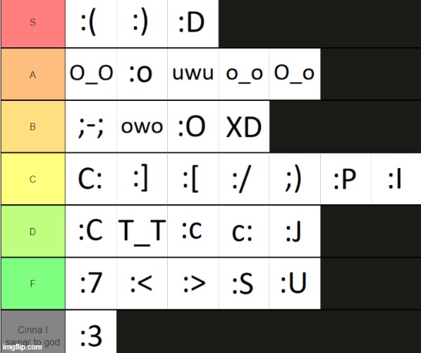This screenshot has width=421, height=353.
Task: Select the :D emoticon tile
Action: click(x=193, y=24)
